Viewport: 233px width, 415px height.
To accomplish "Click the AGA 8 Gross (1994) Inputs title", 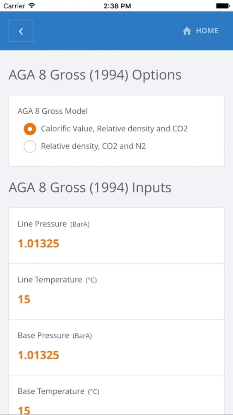I will click(x=90, y=188).
